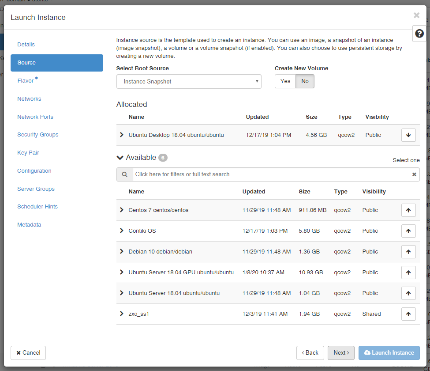This screenshot has height=371, width=430.
Task: Expand the allocated Ubuntu Desktop 18.04 row
Action: click(122, 135)
